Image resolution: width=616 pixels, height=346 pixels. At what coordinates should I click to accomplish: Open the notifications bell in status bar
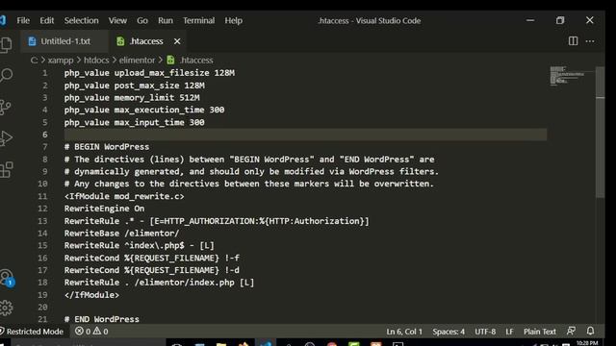[x=590, y=331]
